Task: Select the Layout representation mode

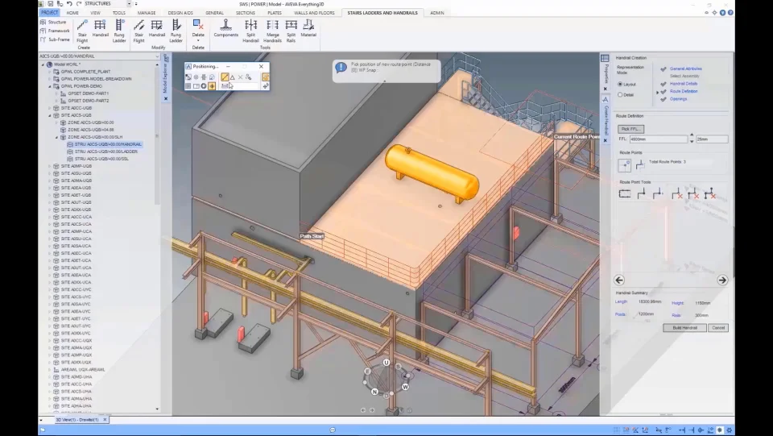Action: point(620,85)
